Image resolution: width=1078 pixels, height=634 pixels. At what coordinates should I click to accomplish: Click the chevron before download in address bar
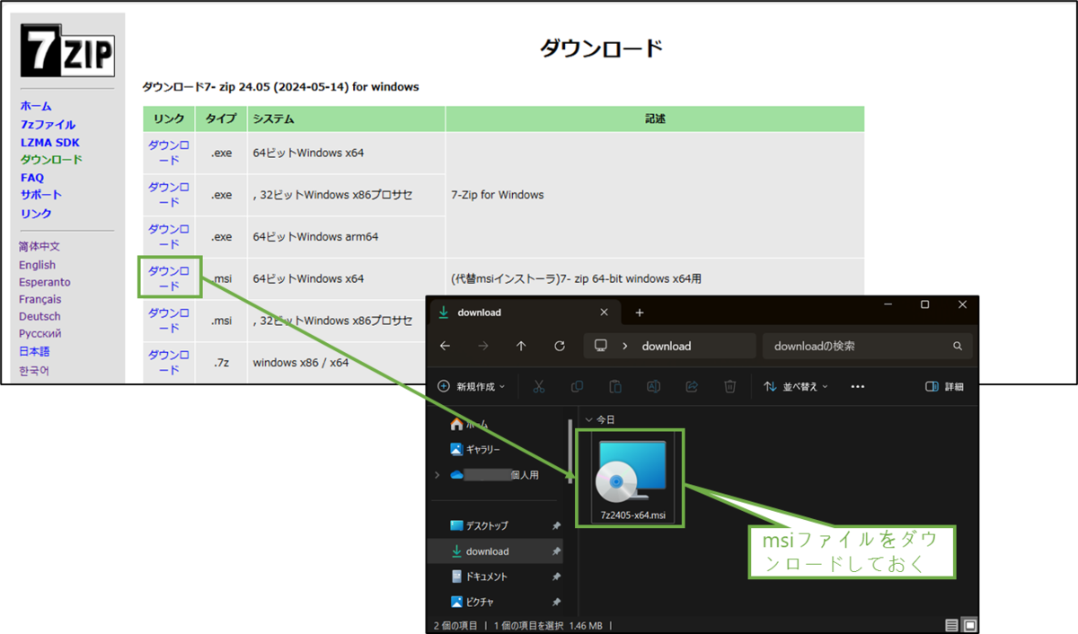tap(625, 346)
